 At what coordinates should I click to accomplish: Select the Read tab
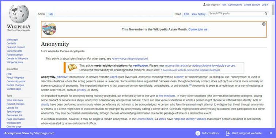178,14
